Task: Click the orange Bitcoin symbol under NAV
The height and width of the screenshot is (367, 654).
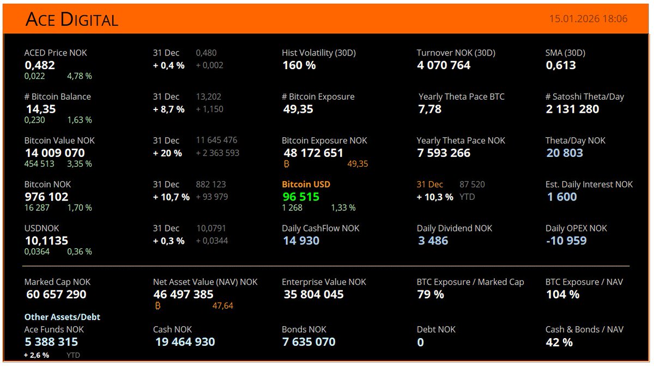Action: pos(158,306)
